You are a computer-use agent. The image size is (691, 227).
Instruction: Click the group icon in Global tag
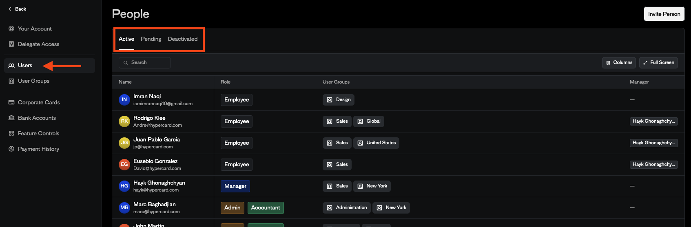[x=360, y=121]
